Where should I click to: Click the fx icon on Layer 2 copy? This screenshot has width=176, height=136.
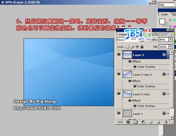[x=164, y=94]
